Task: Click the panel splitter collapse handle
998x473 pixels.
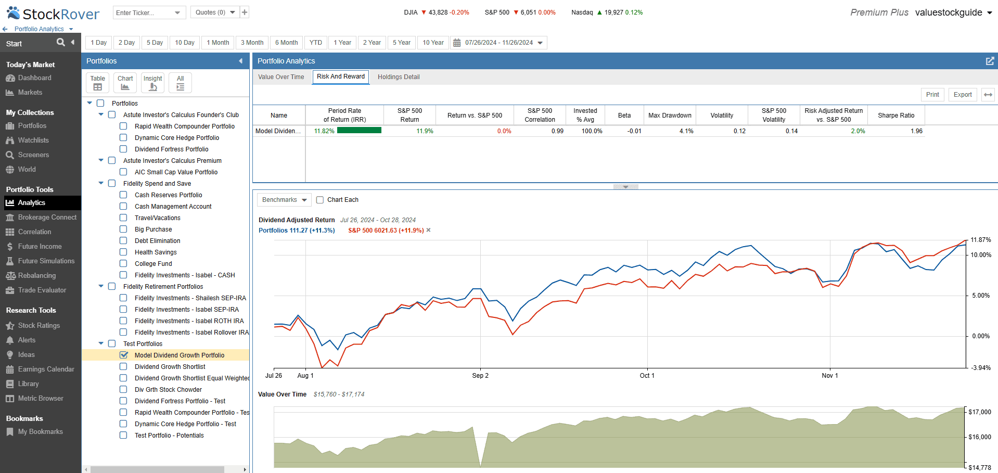Action: [625, 187]
